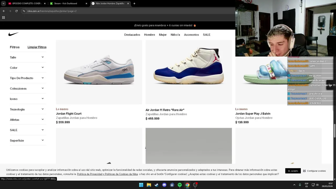Screen dimensions: 336x189
Task: Go back with the browser back arrow
Action: point(4,11)
